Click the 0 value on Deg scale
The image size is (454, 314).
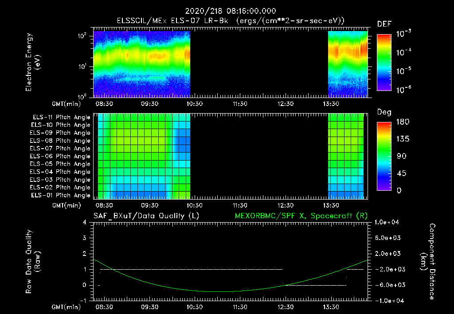tap(399, 191)
